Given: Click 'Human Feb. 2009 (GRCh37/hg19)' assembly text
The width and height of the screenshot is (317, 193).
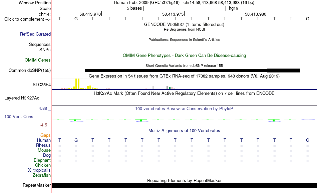Looking at the screenshot, I should tap(147, 3).
